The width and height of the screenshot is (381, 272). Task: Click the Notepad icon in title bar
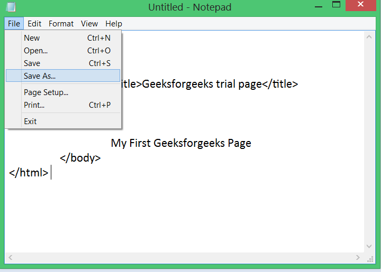[x=11, y=6]
